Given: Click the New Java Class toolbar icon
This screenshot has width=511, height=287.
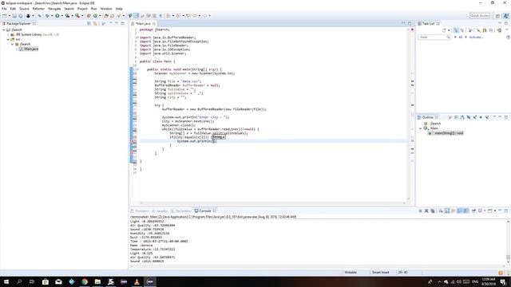Looking at the screenshot, I should (95, 16).
